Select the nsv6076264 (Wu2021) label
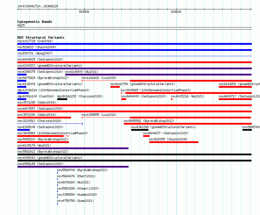 coord(74,182)
